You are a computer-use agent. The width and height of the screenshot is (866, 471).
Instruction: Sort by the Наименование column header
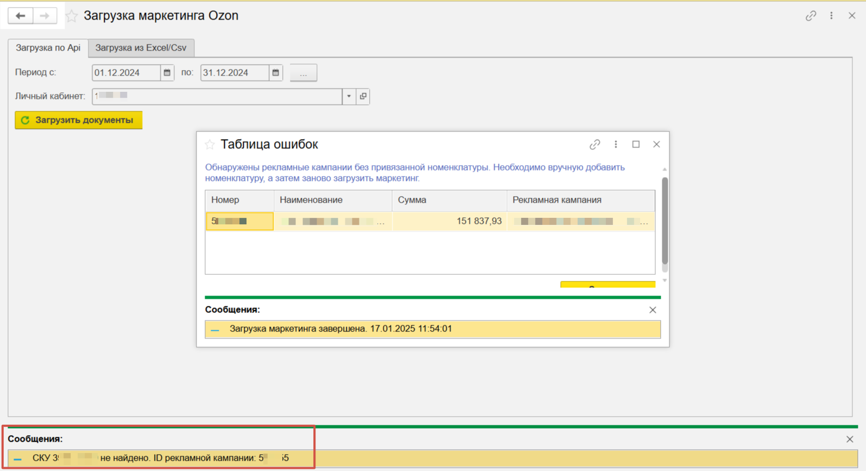(x=333, y=200)
